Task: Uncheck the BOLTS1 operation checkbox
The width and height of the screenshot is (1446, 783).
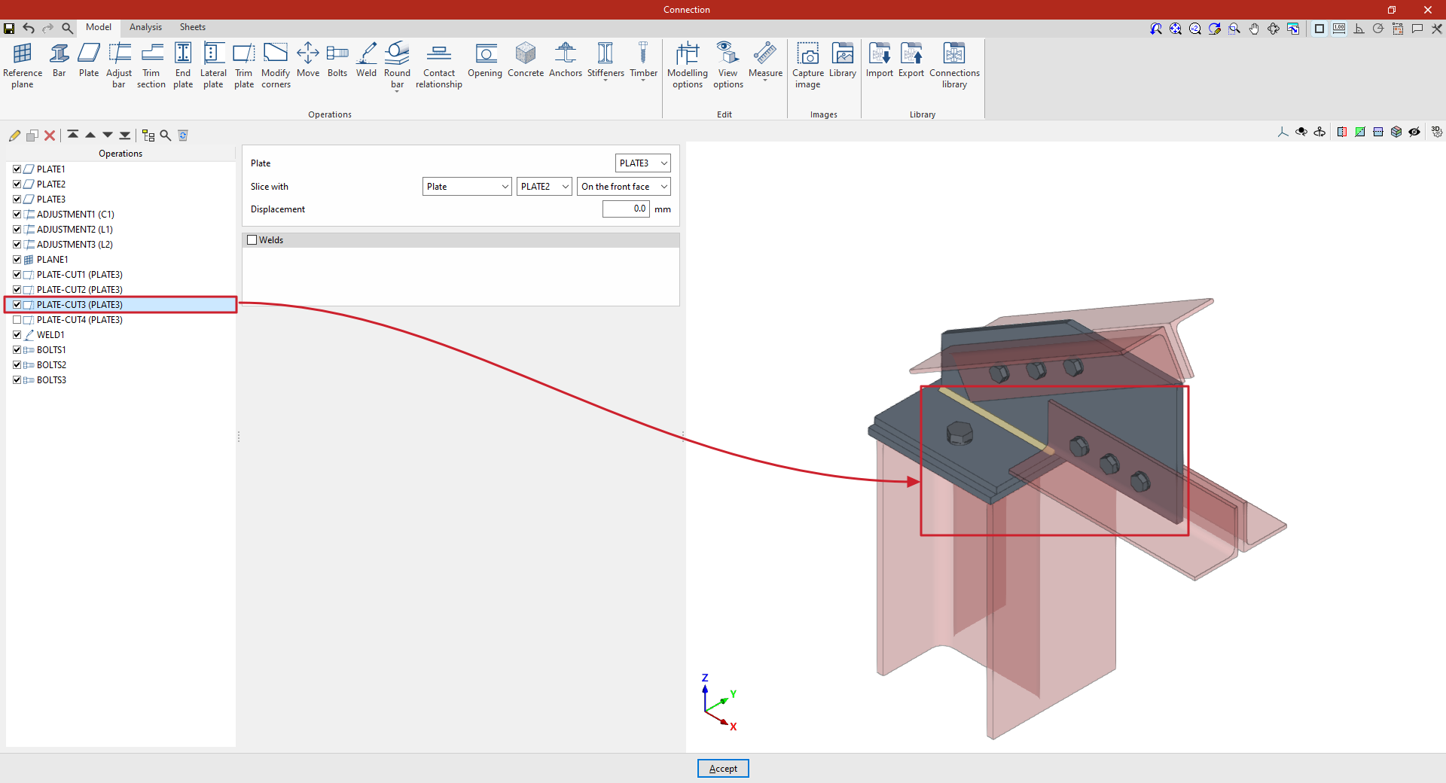Action: (17, 350)
